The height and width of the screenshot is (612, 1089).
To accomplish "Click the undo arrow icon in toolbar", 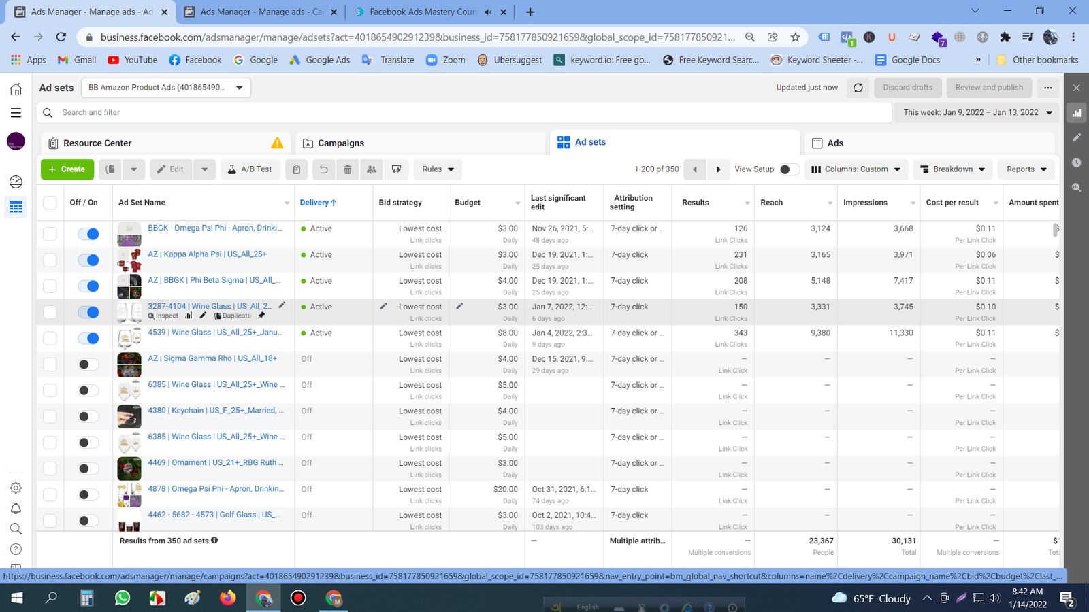I will tap(323, 169).
